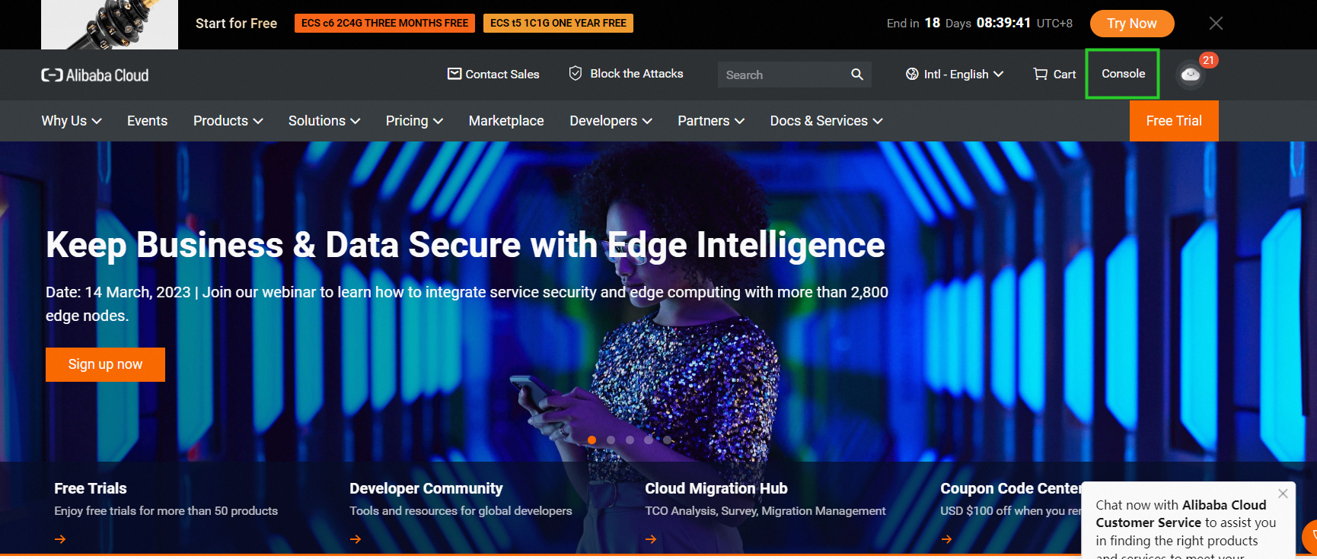Click the Contact Sales envelope icon
Screen dimensions: 1317x559
point(454,74)
